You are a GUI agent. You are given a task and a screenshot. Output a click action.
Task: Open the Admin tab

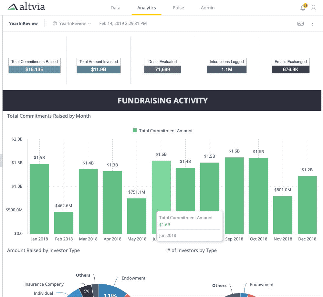click(208, 8)
